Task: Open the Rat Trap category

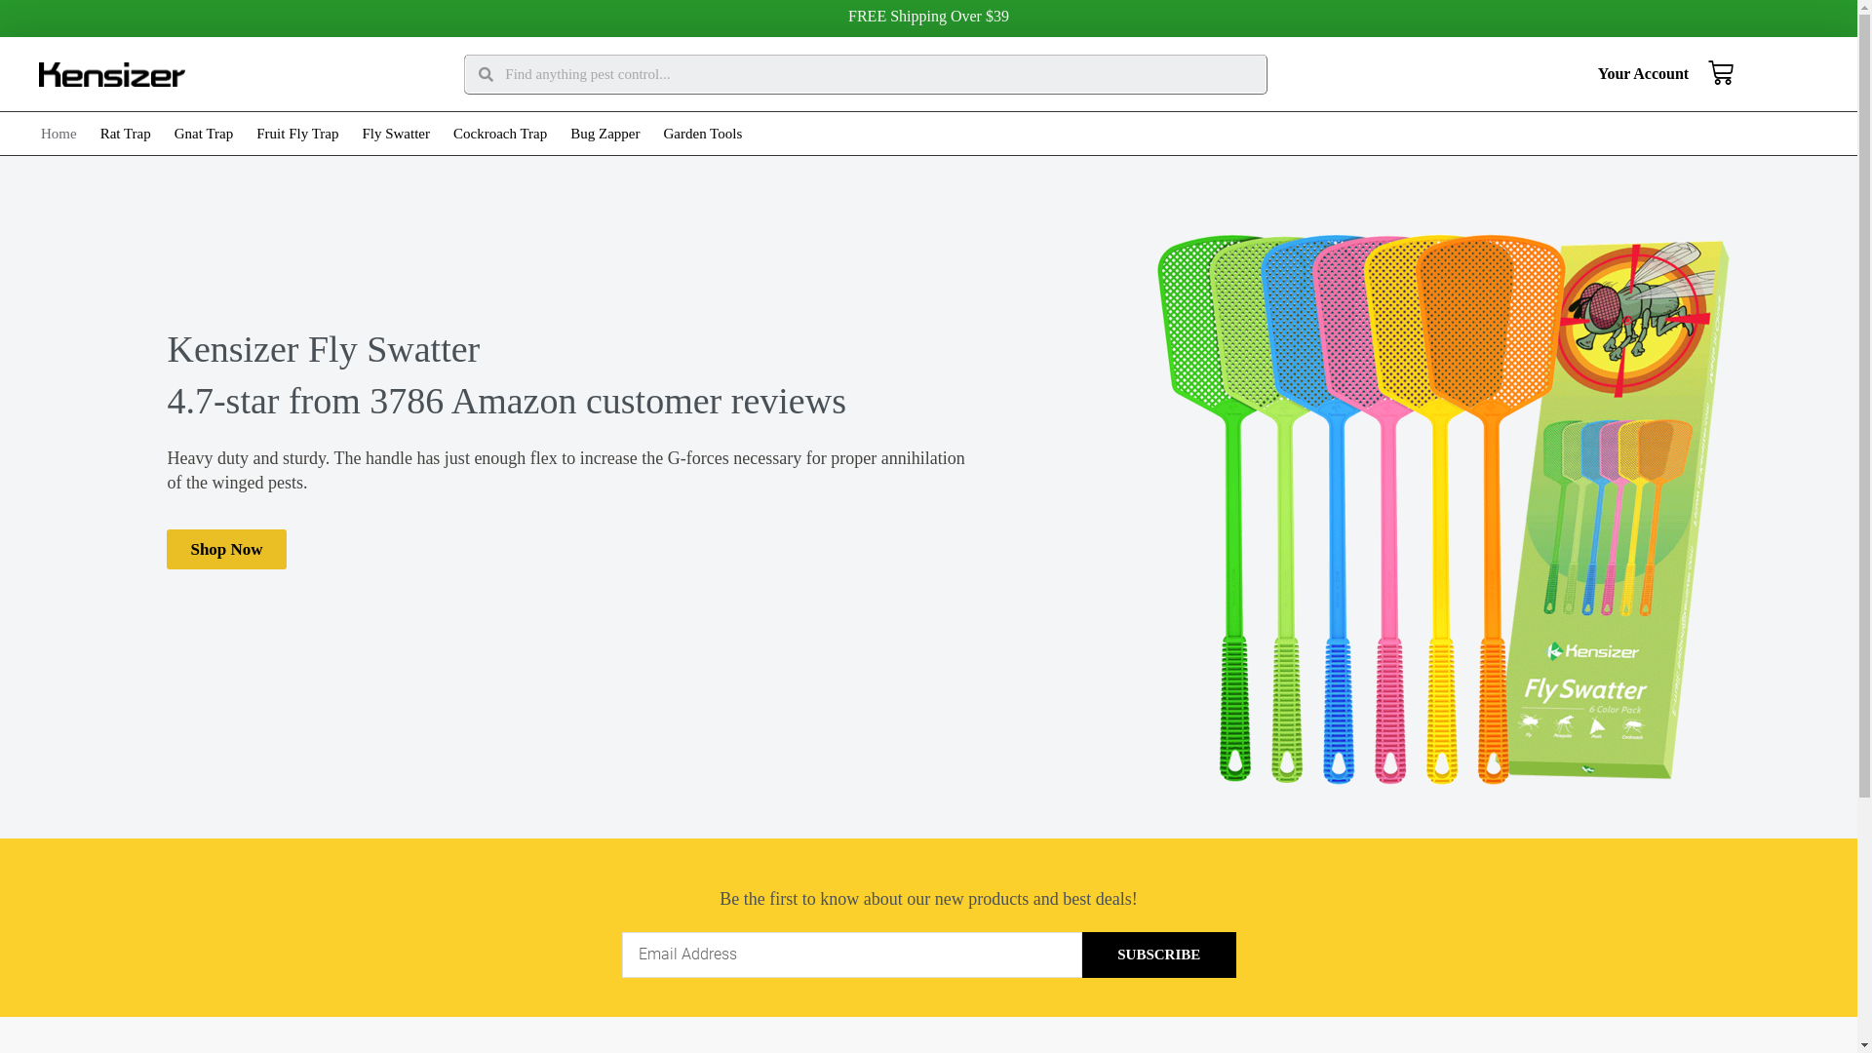Action: click(x=125, y=134)
